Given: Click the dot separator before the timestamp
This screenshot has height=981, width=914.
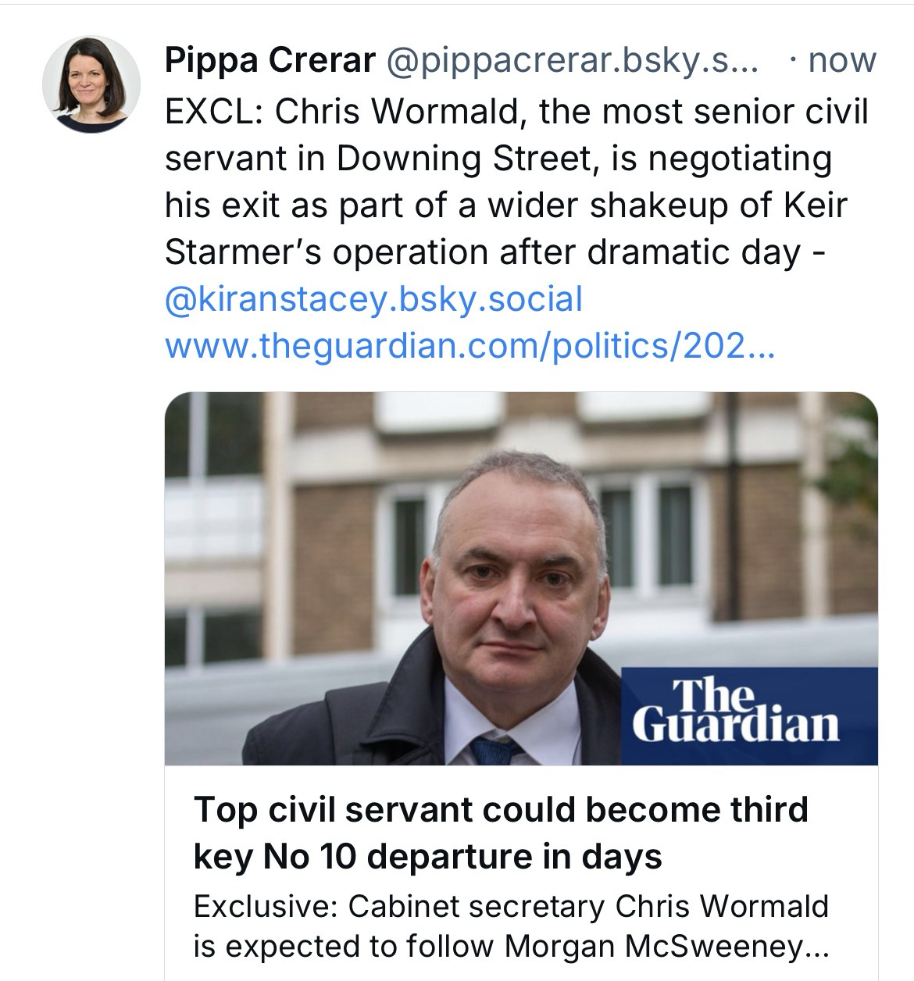Looking at the screenshot, I should click(x=793, y=60).
